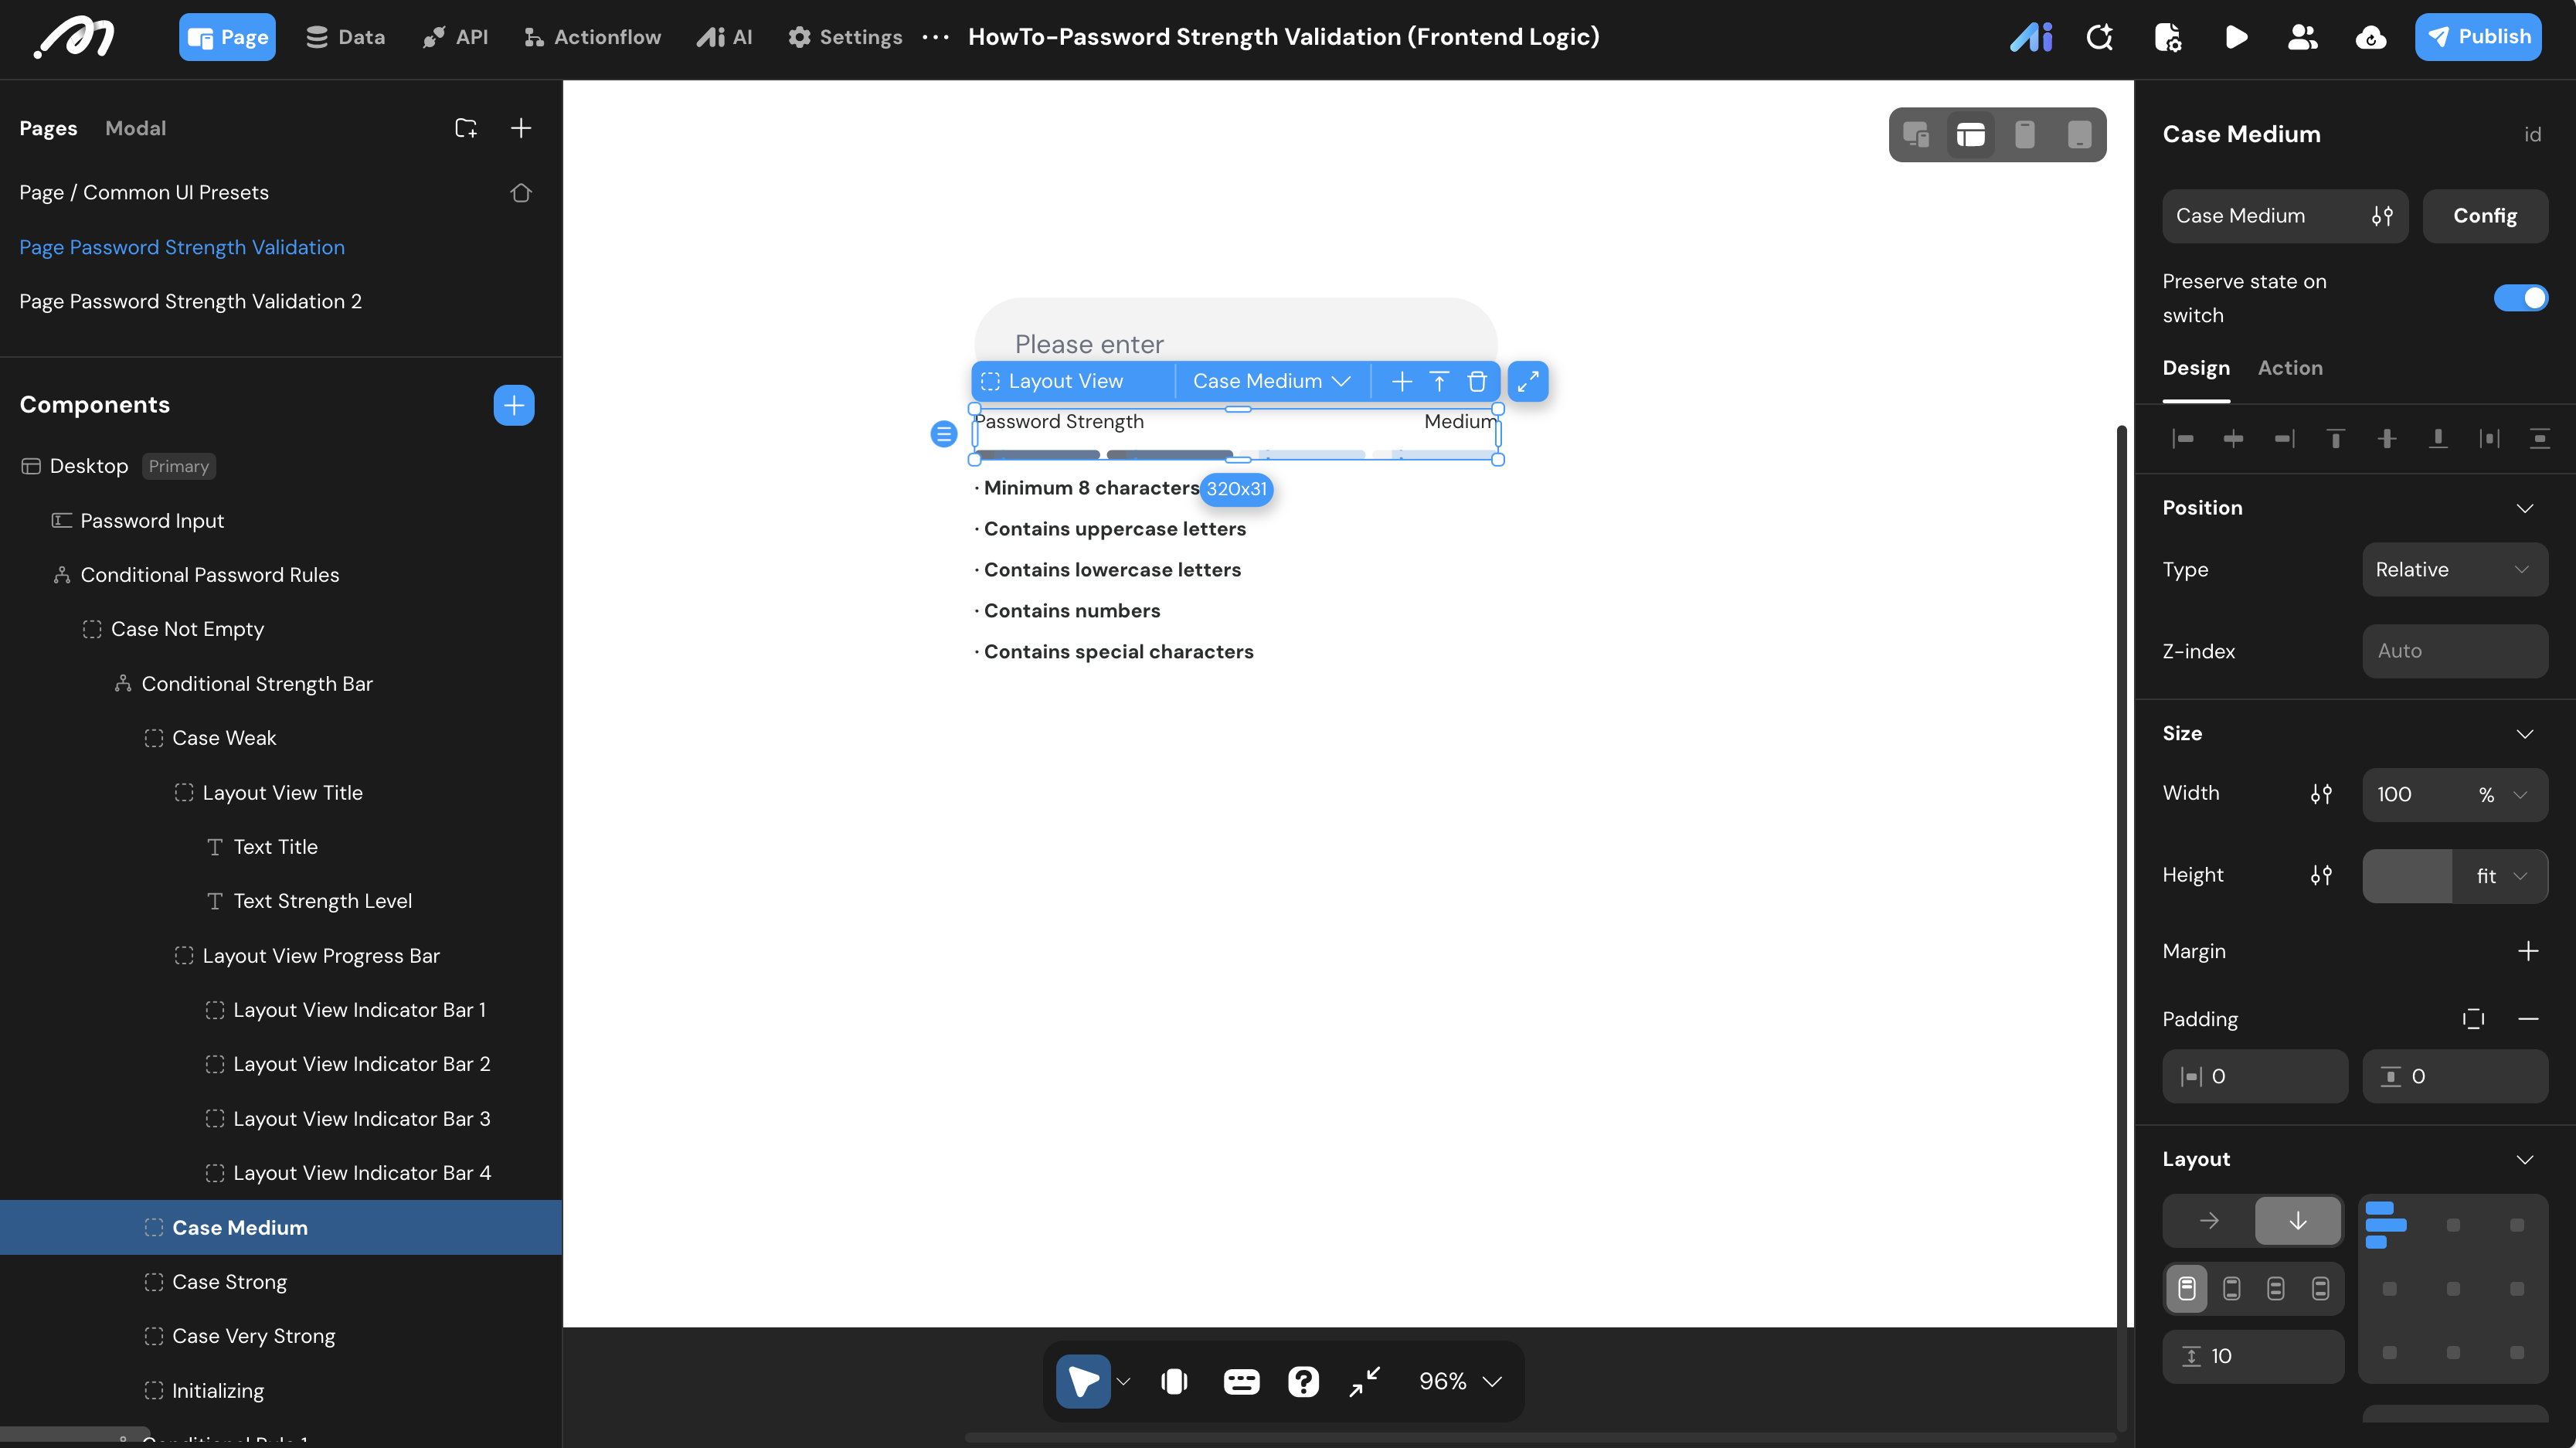The width and height of the screenshot is (2576, 1448).
Task: Click the cloud backup icon
Action: 2370,37
